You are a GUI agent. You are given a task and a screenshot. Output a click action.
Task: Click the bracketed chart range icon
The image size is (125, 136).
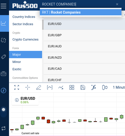[50, 87]
